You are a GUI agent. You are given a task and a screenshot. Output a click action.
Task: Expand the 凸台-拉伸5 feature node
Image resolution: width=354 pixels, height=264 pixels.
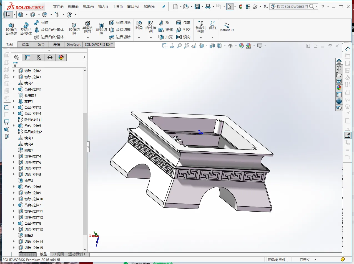tap(14, 126)
